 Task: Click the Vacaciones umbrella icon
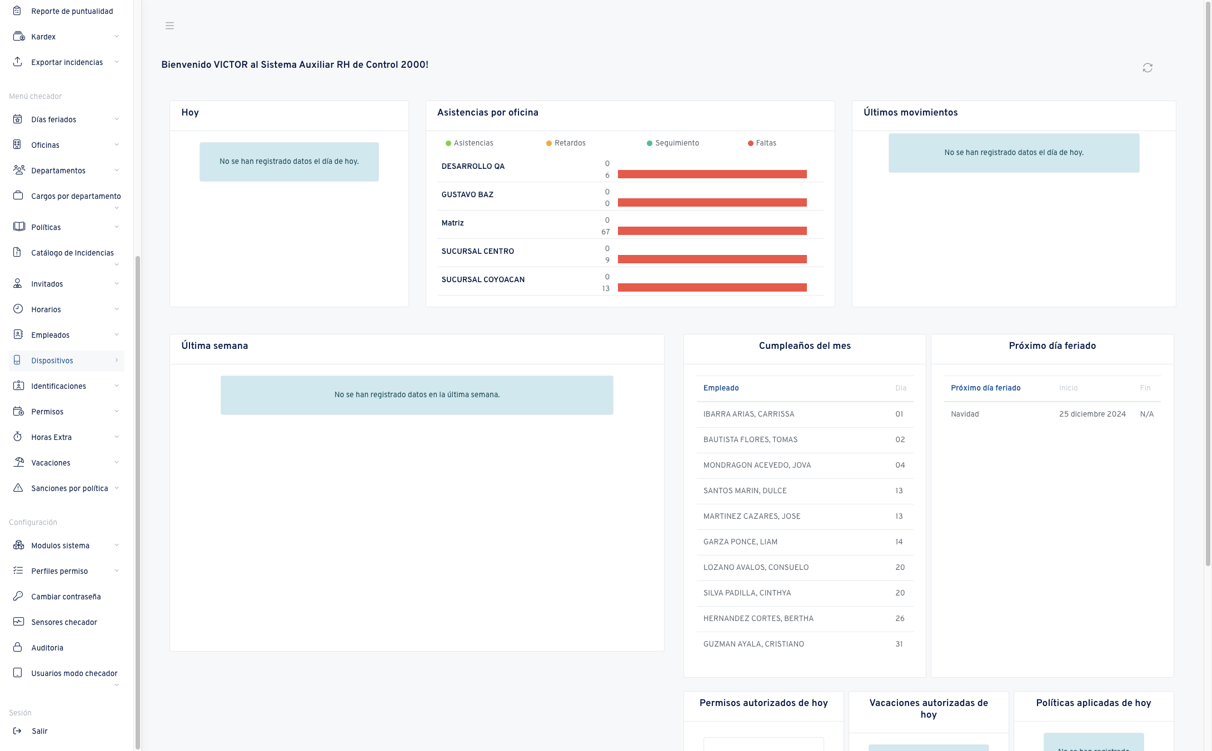(19, 462)
